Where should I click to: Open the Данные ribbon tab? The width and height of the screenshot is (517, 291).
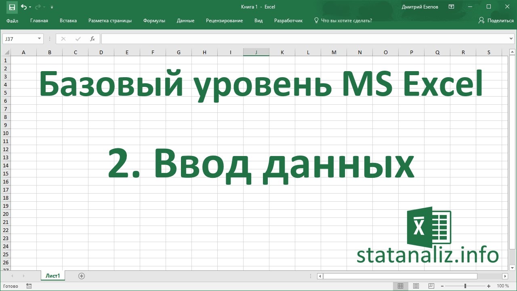(x=185, y=21)
